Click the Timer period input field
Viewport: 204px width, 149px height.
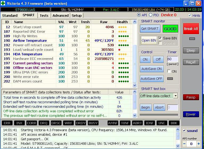point(172,59)
